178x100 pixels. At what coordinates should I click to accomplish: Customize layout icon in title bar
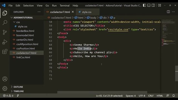tap(159, 5)
